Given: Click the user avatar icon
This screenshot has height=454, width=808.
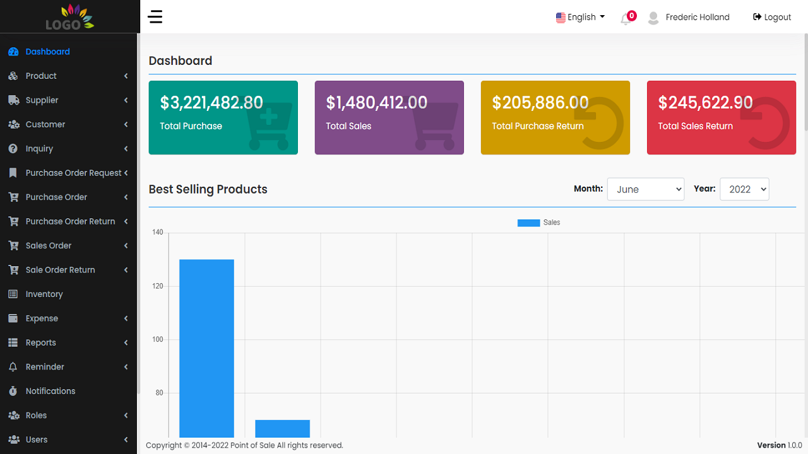Looking at the screenshot, I should click(x=653, y=18).
